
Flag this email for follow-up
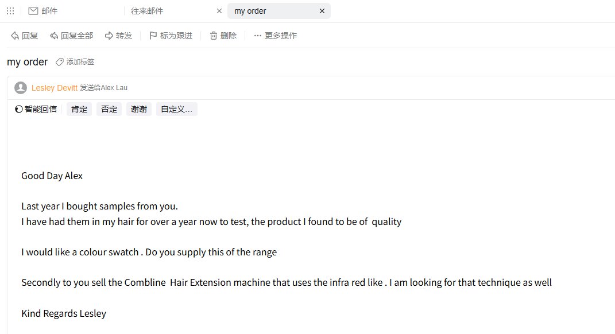coord(153,36)
